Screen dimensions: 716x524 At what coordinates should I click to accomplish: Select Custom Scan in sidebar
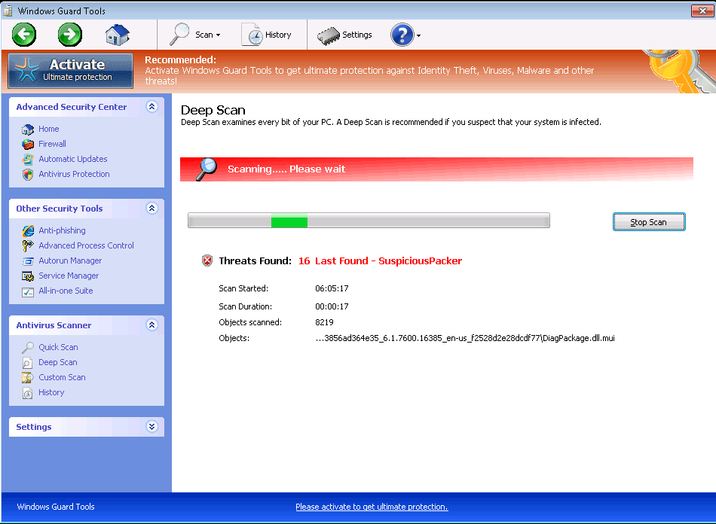tap(62, 377)
